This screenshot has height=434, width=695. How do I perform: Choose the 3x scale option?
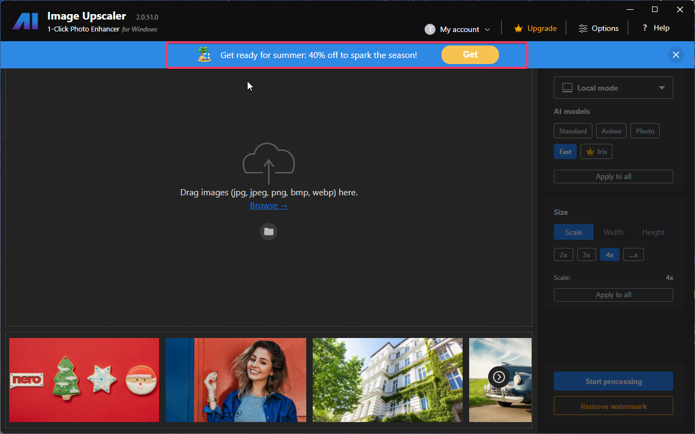(x=586, y=255)
